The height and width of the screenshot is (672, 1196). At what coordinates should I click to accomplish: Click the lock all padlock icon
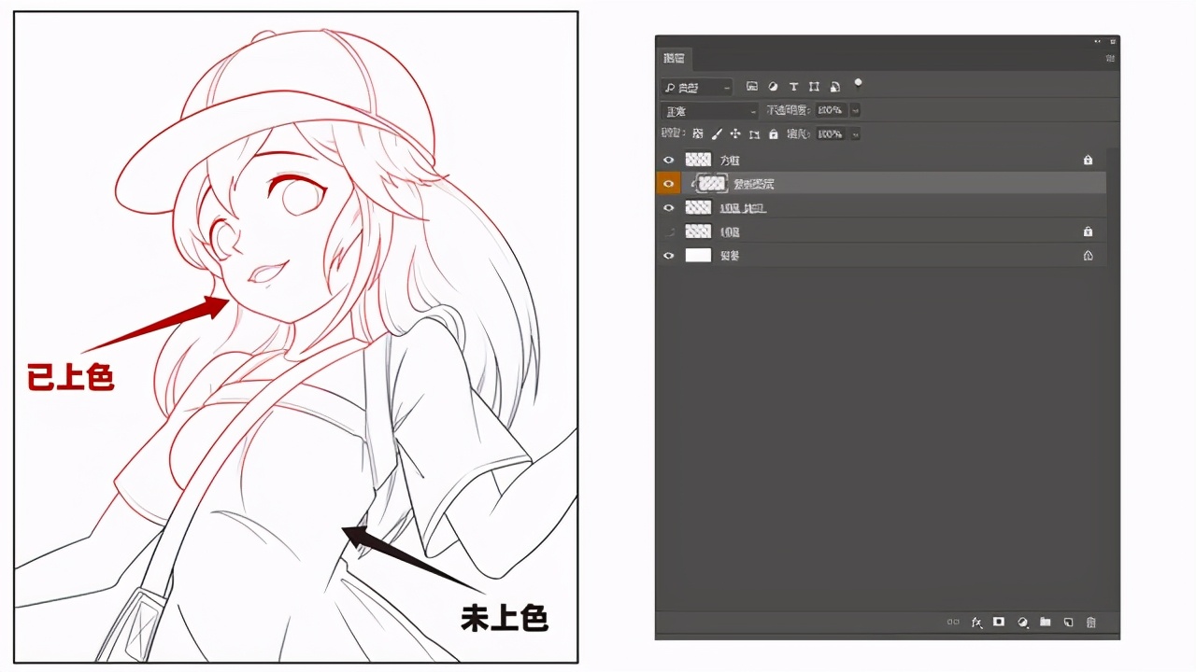tap(773, 134)
